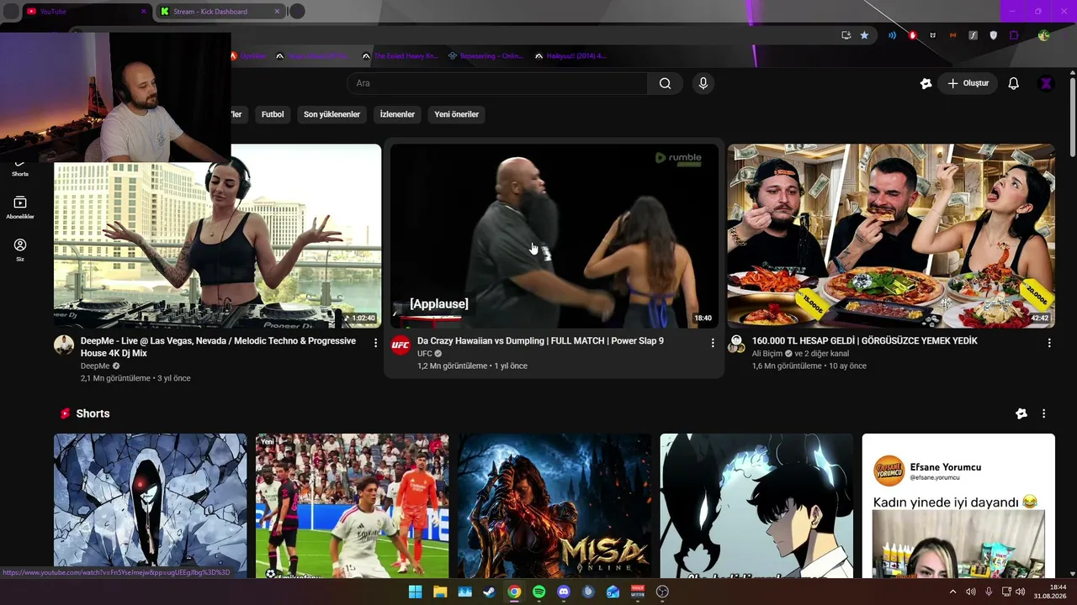Click the Oluştur create button
This screenshot has width=1077, height=605.
(968, 83)
